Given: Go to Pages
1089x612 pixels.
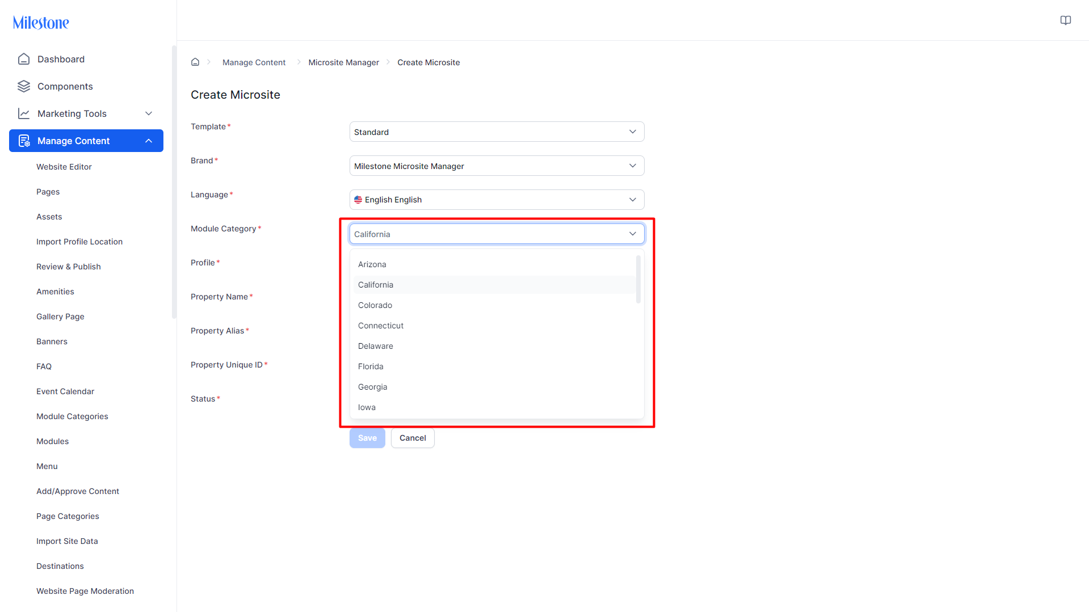Looking at the screenshot, I should [48, 192].
